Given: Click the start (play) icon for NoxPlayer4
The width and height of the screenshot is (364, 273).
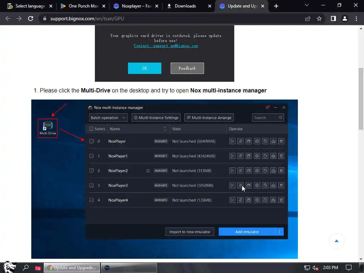Looking at the screenshot, I should click(x=232, y=200).
